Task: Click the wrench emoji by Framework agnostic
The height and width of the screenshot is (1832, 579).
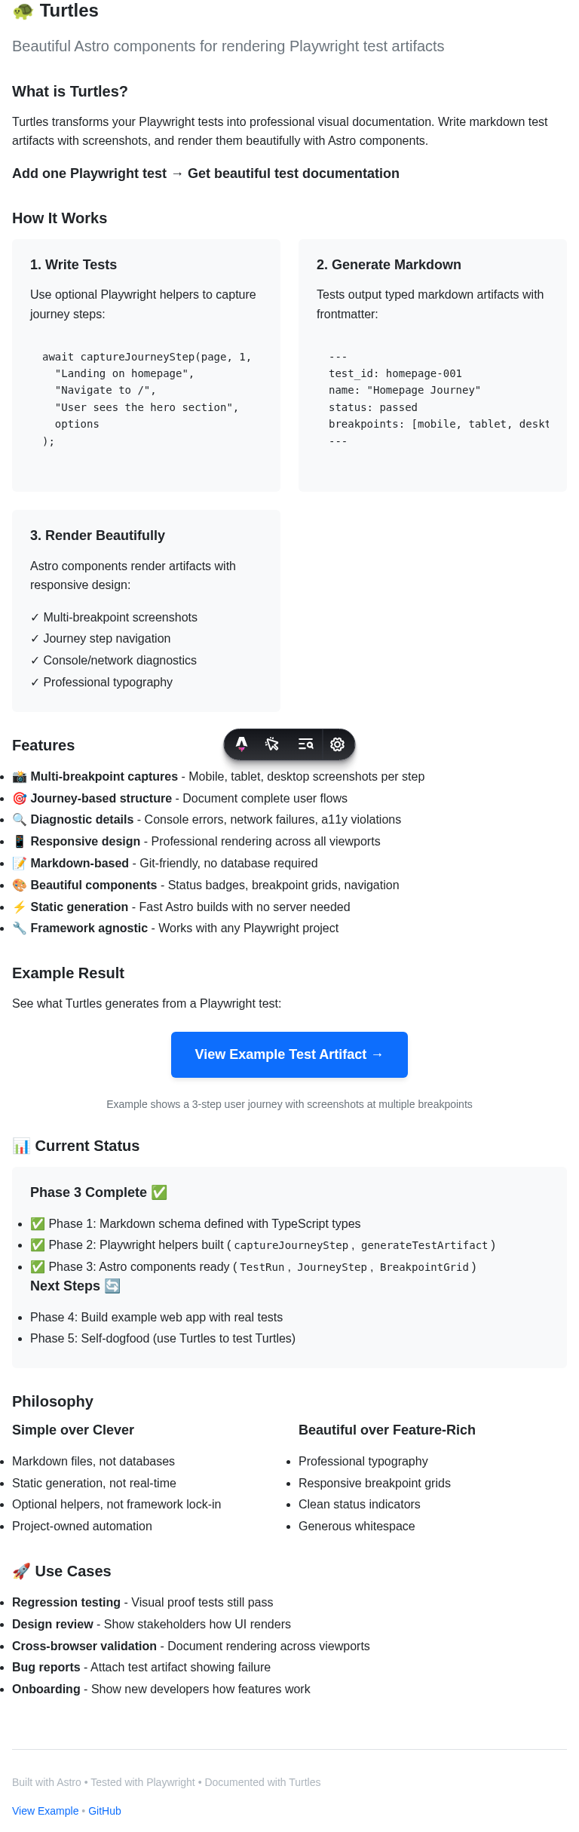Action: pos(20,928)
